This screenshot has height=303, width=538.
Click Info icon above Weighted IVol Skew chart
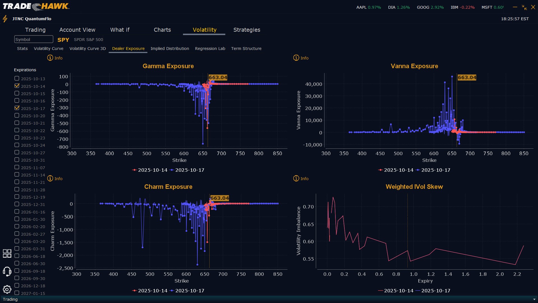click(296, 178)
